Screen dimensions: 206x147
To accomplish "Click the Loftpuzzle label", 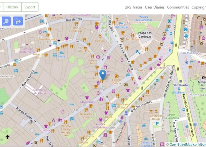I will [121, 27].
